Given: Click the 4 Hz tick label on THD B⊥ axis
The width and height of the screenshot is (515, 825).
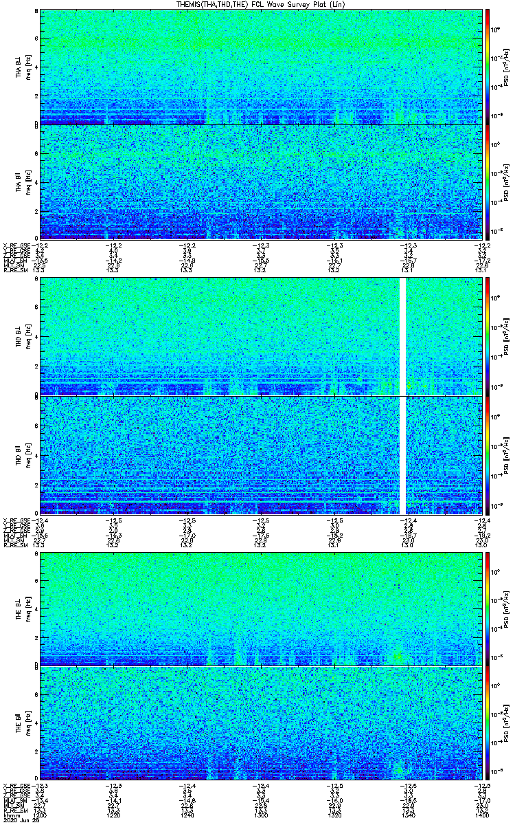Looking at the screenshot, I should point(36,336).
